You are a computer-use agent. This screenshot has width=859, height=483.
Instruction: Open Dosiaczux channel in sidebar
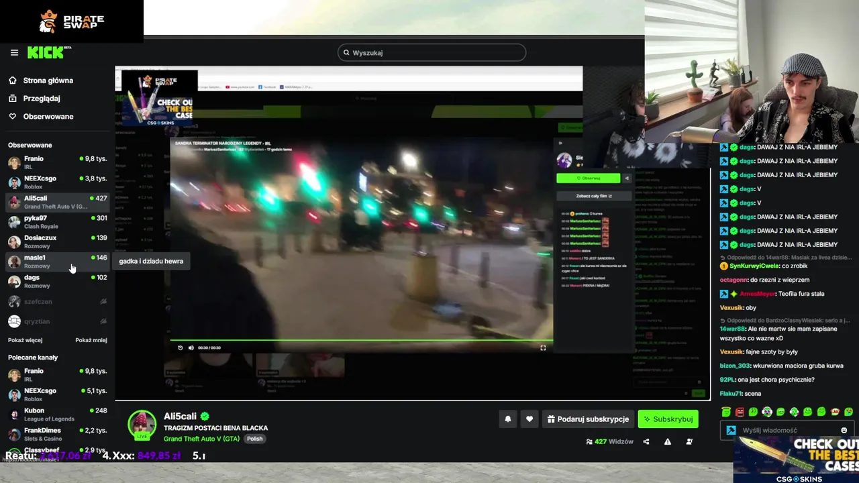click(x=57, y=241)
